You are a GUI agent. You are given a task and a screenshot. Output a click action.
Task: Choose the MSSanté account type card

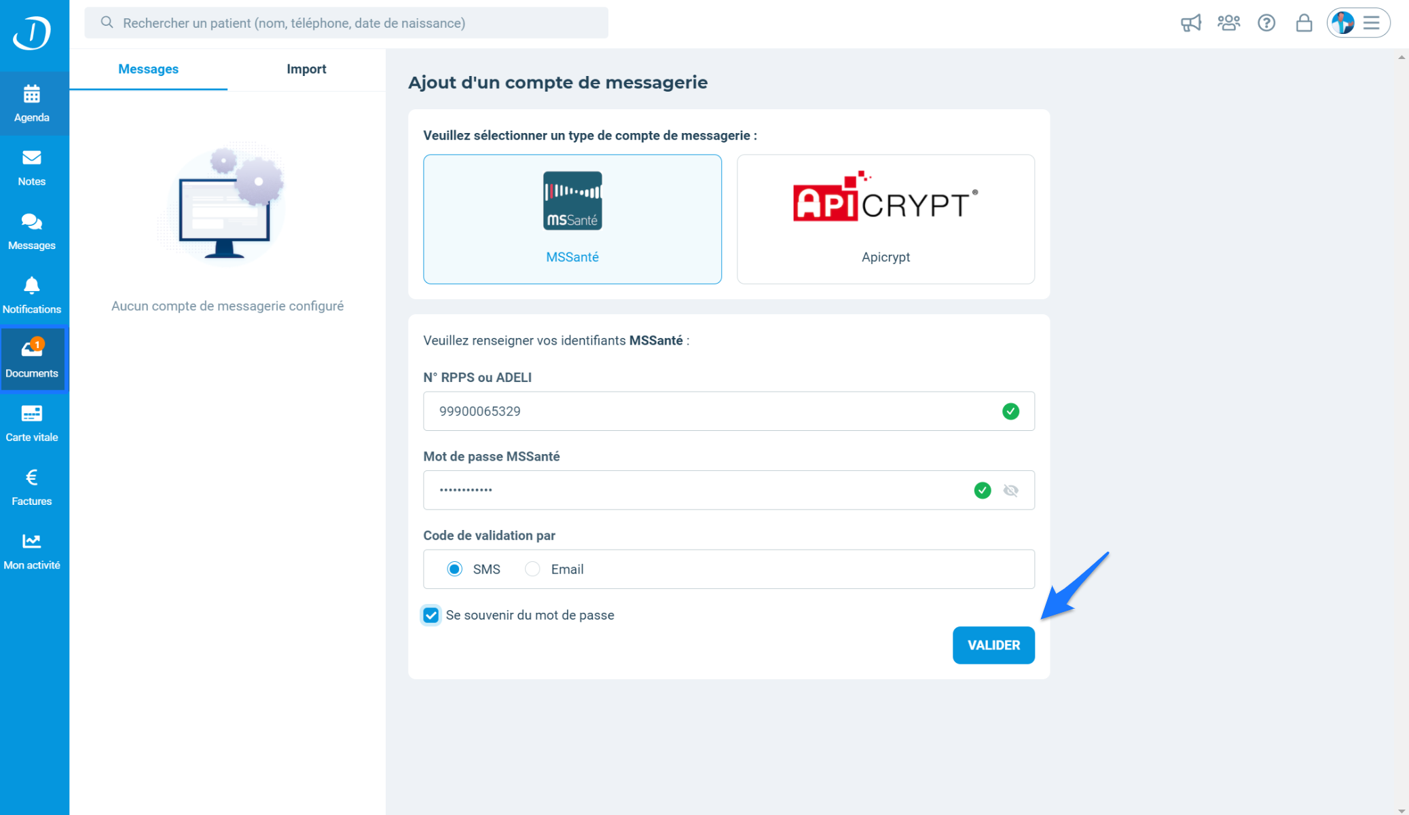tap(572, 219)
